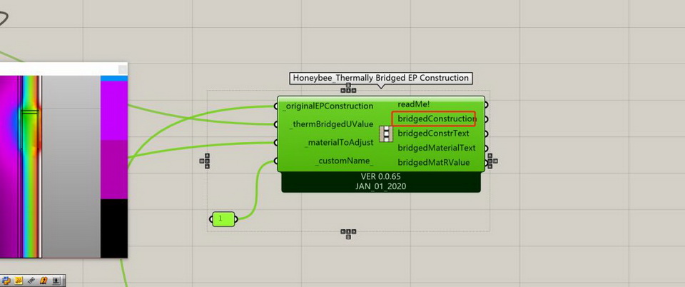Select the green panel containing value 1

[223, 218]
